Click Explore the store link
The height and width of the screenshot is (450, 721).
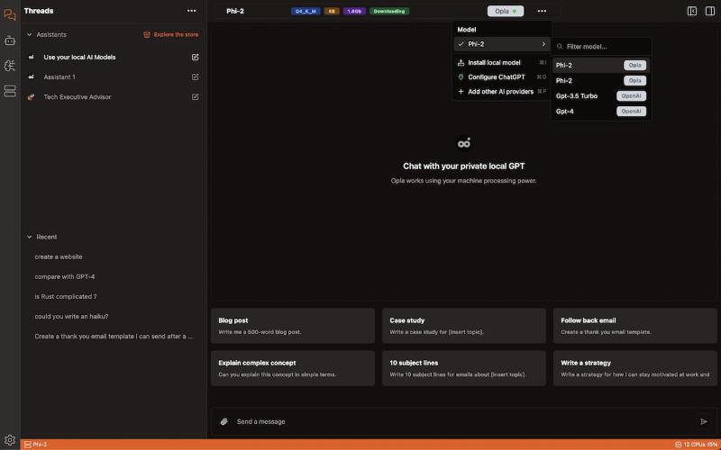[x=171, y=34]
